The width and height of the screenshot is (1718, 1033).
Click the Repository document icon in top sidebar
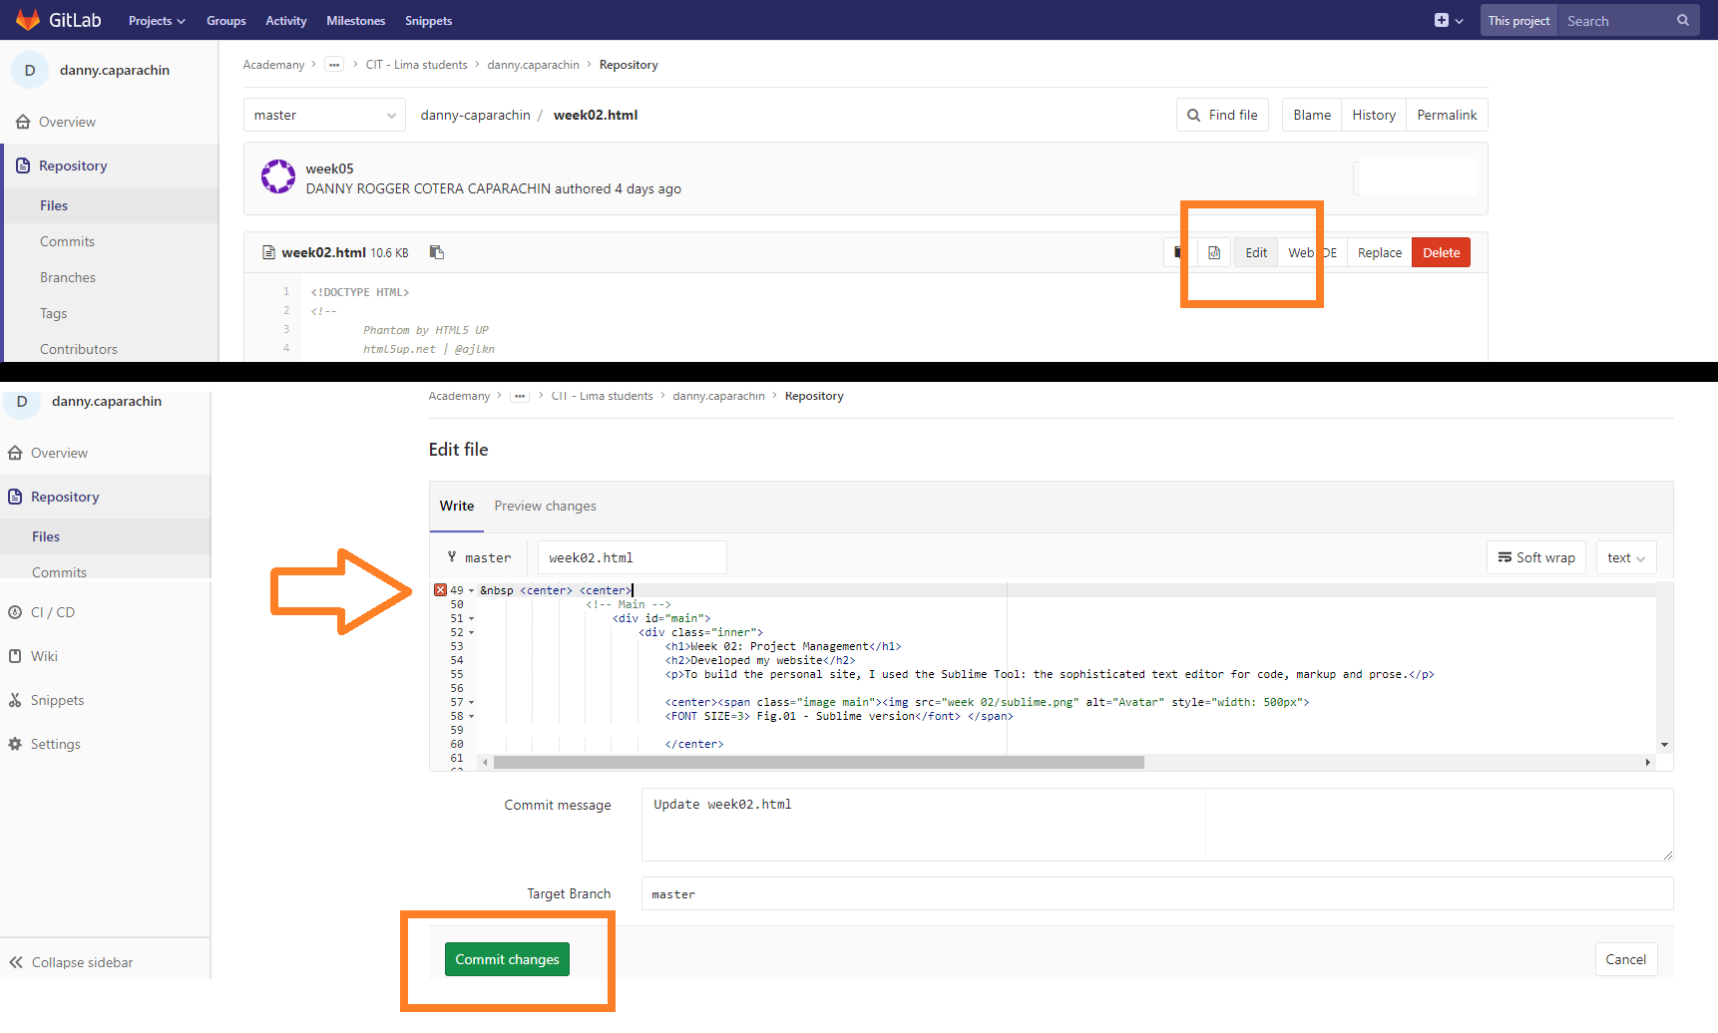point(23,166)
